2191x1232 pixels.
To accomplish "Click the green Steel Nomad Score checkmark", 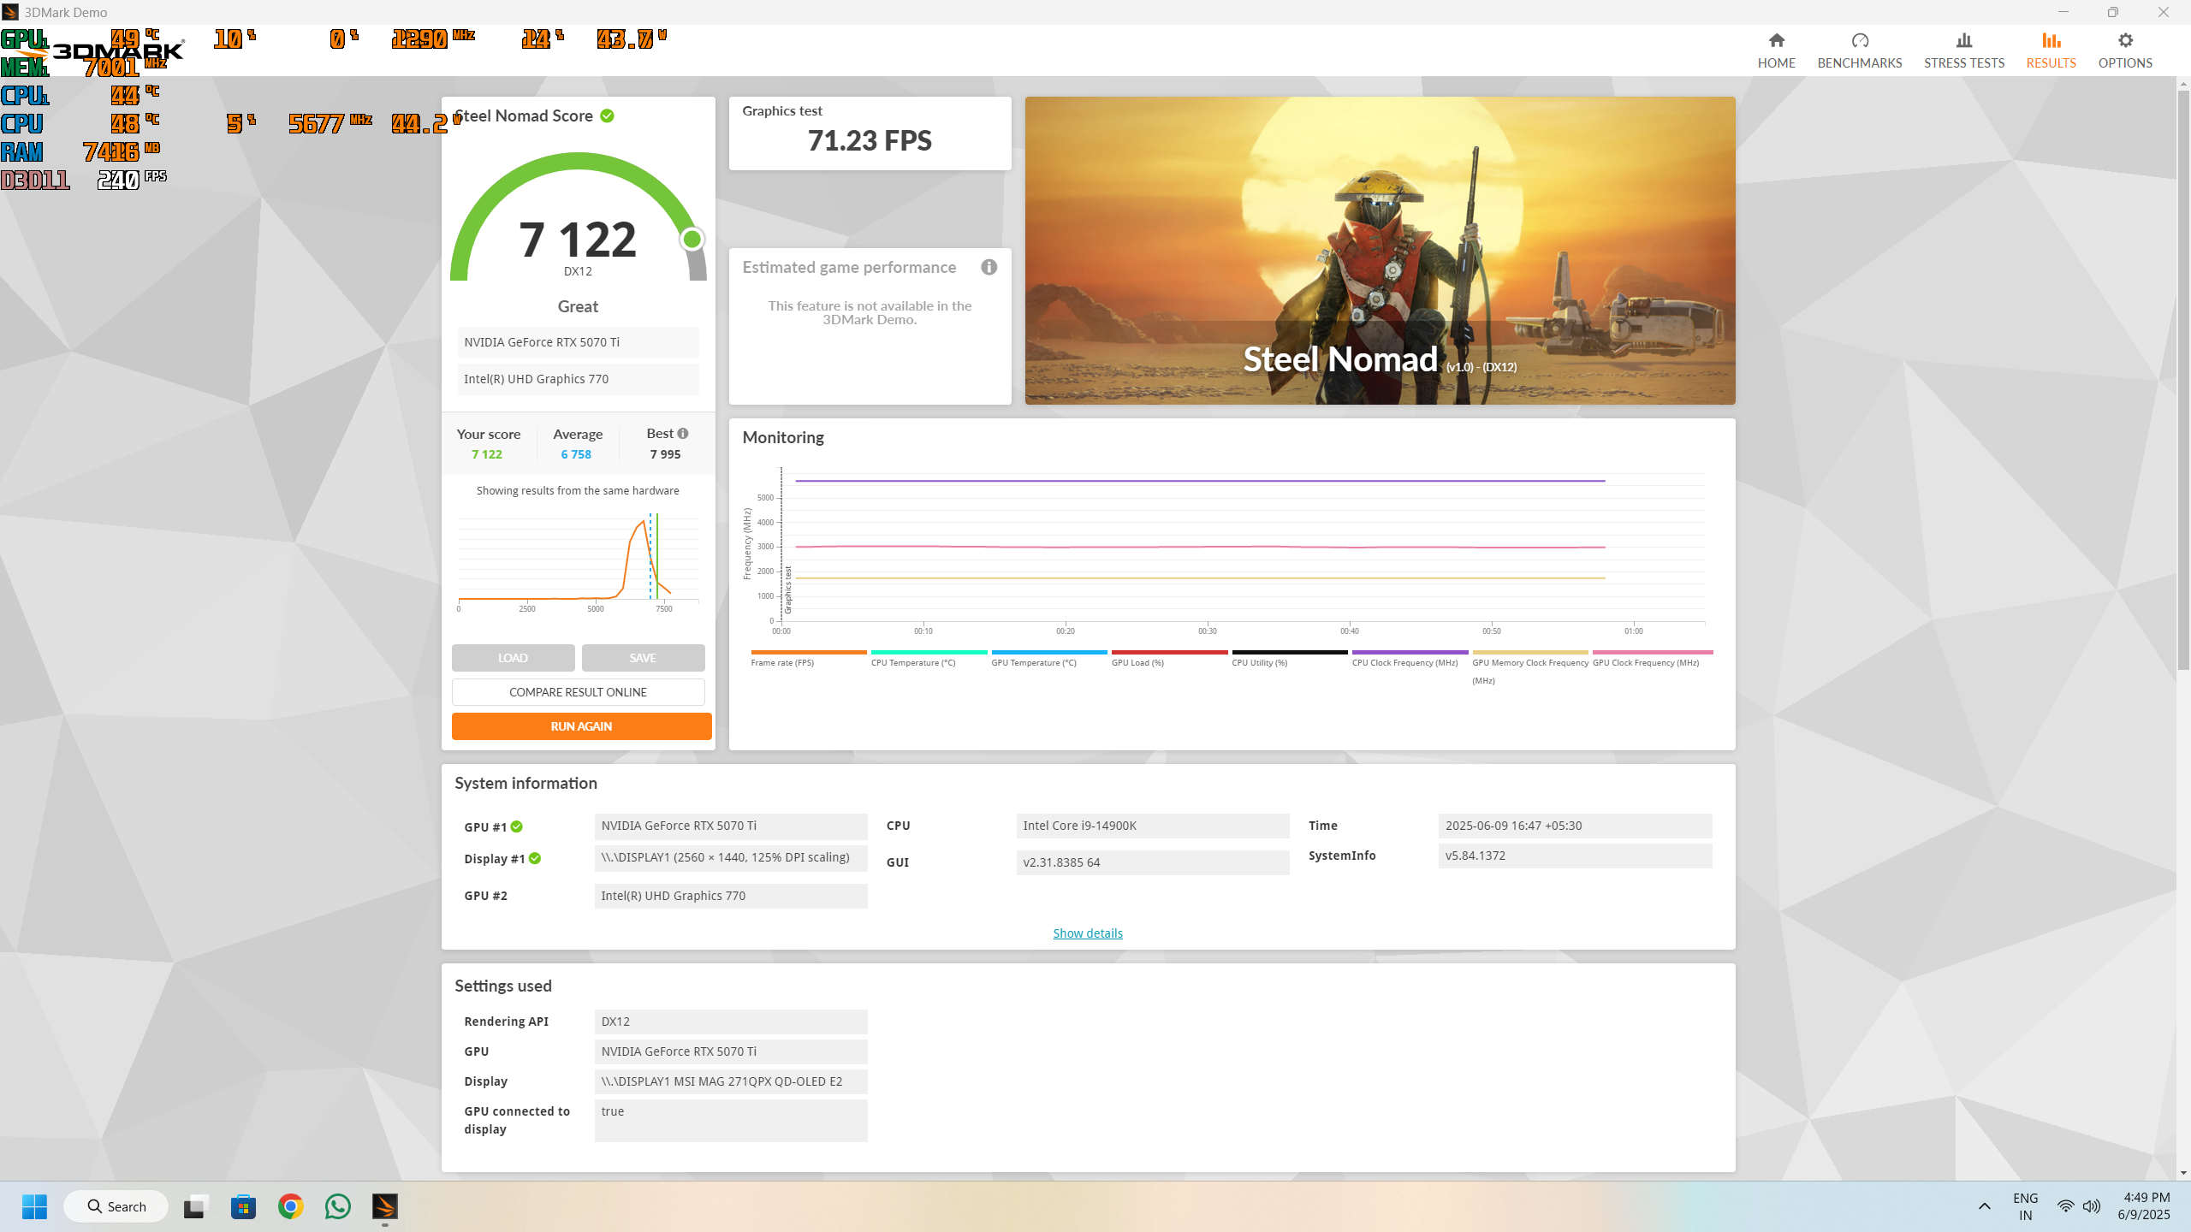I will pos(607,115).
